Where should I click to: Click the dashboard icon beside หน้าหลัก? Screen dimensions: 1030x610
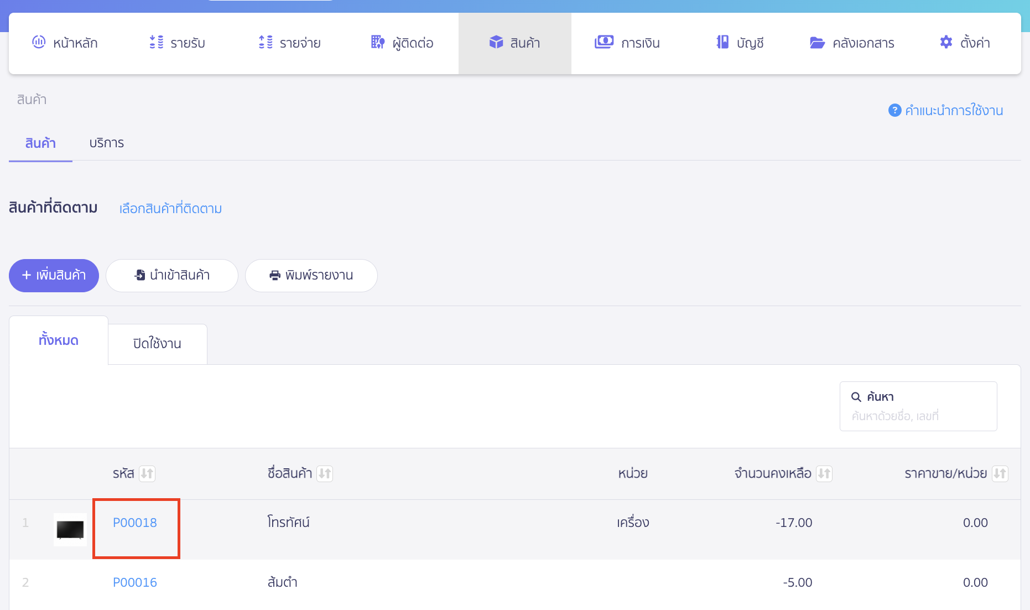point(39,42)
